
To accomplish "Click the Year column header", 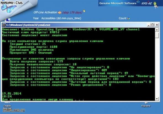I will point(36,18).
